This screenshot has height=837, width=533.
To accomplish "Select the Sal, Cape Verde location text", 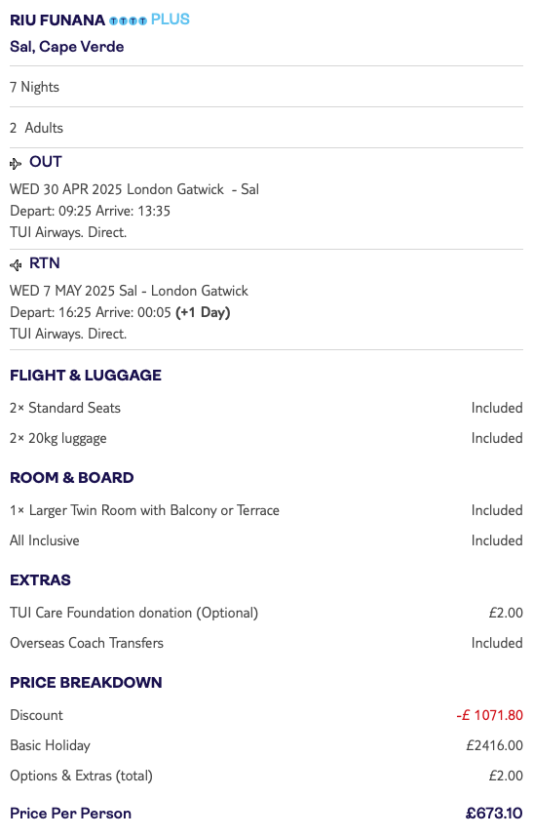I will 66,47.
